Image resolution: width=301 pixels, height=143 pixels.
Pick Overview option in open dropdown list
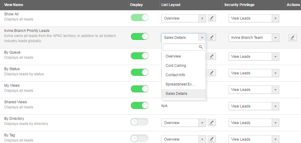(x=173, y=56)
